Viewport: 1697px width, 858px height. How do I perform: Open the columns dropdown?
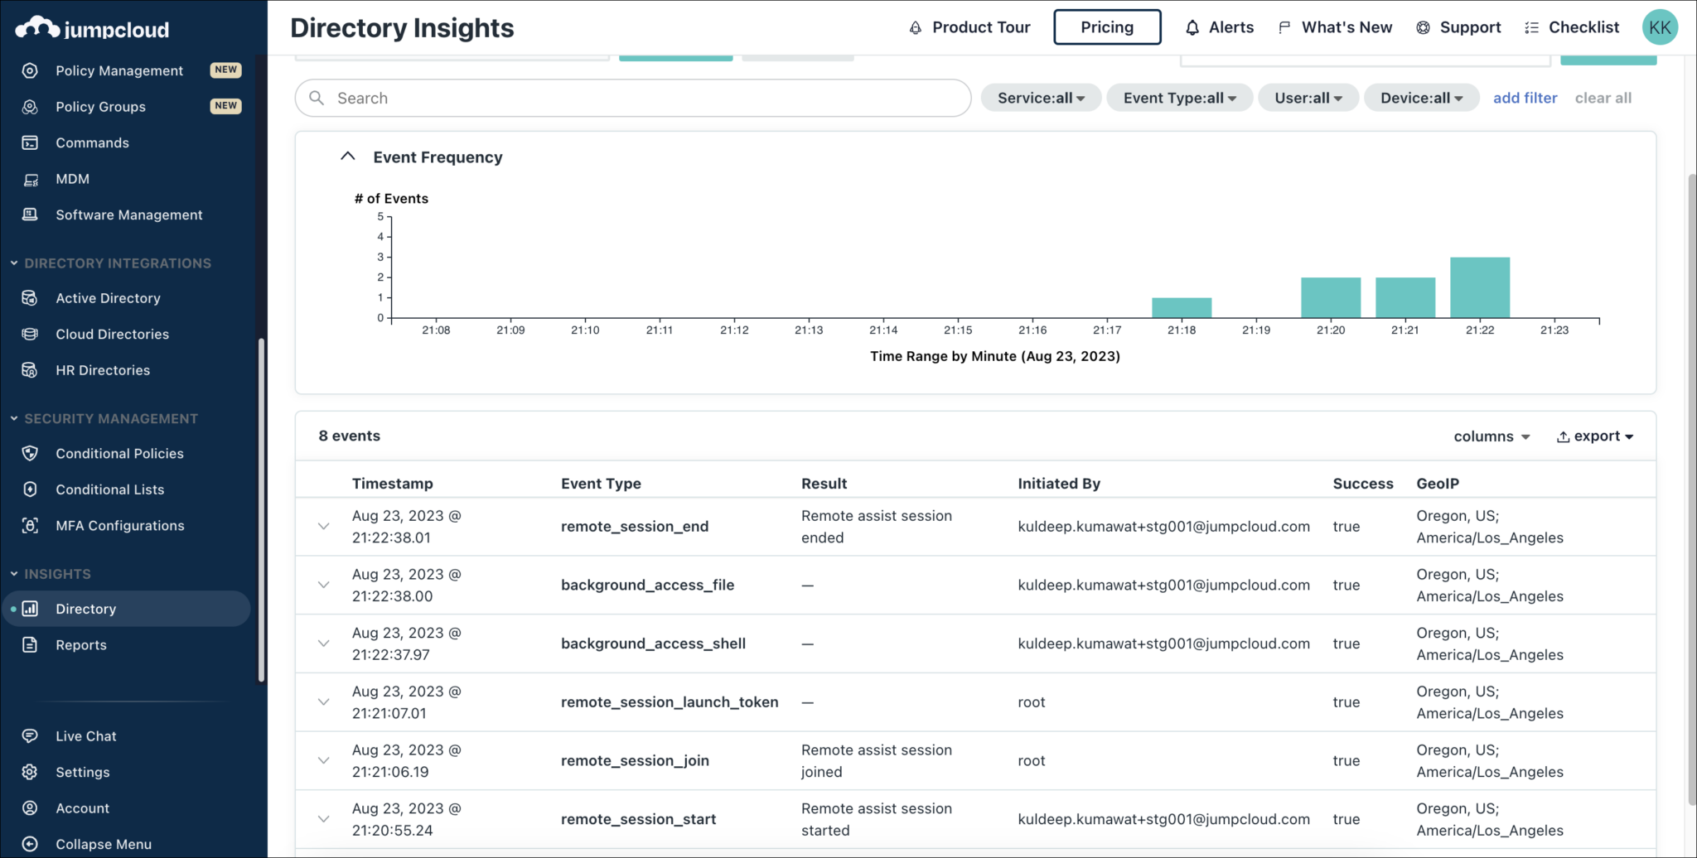1492,436
